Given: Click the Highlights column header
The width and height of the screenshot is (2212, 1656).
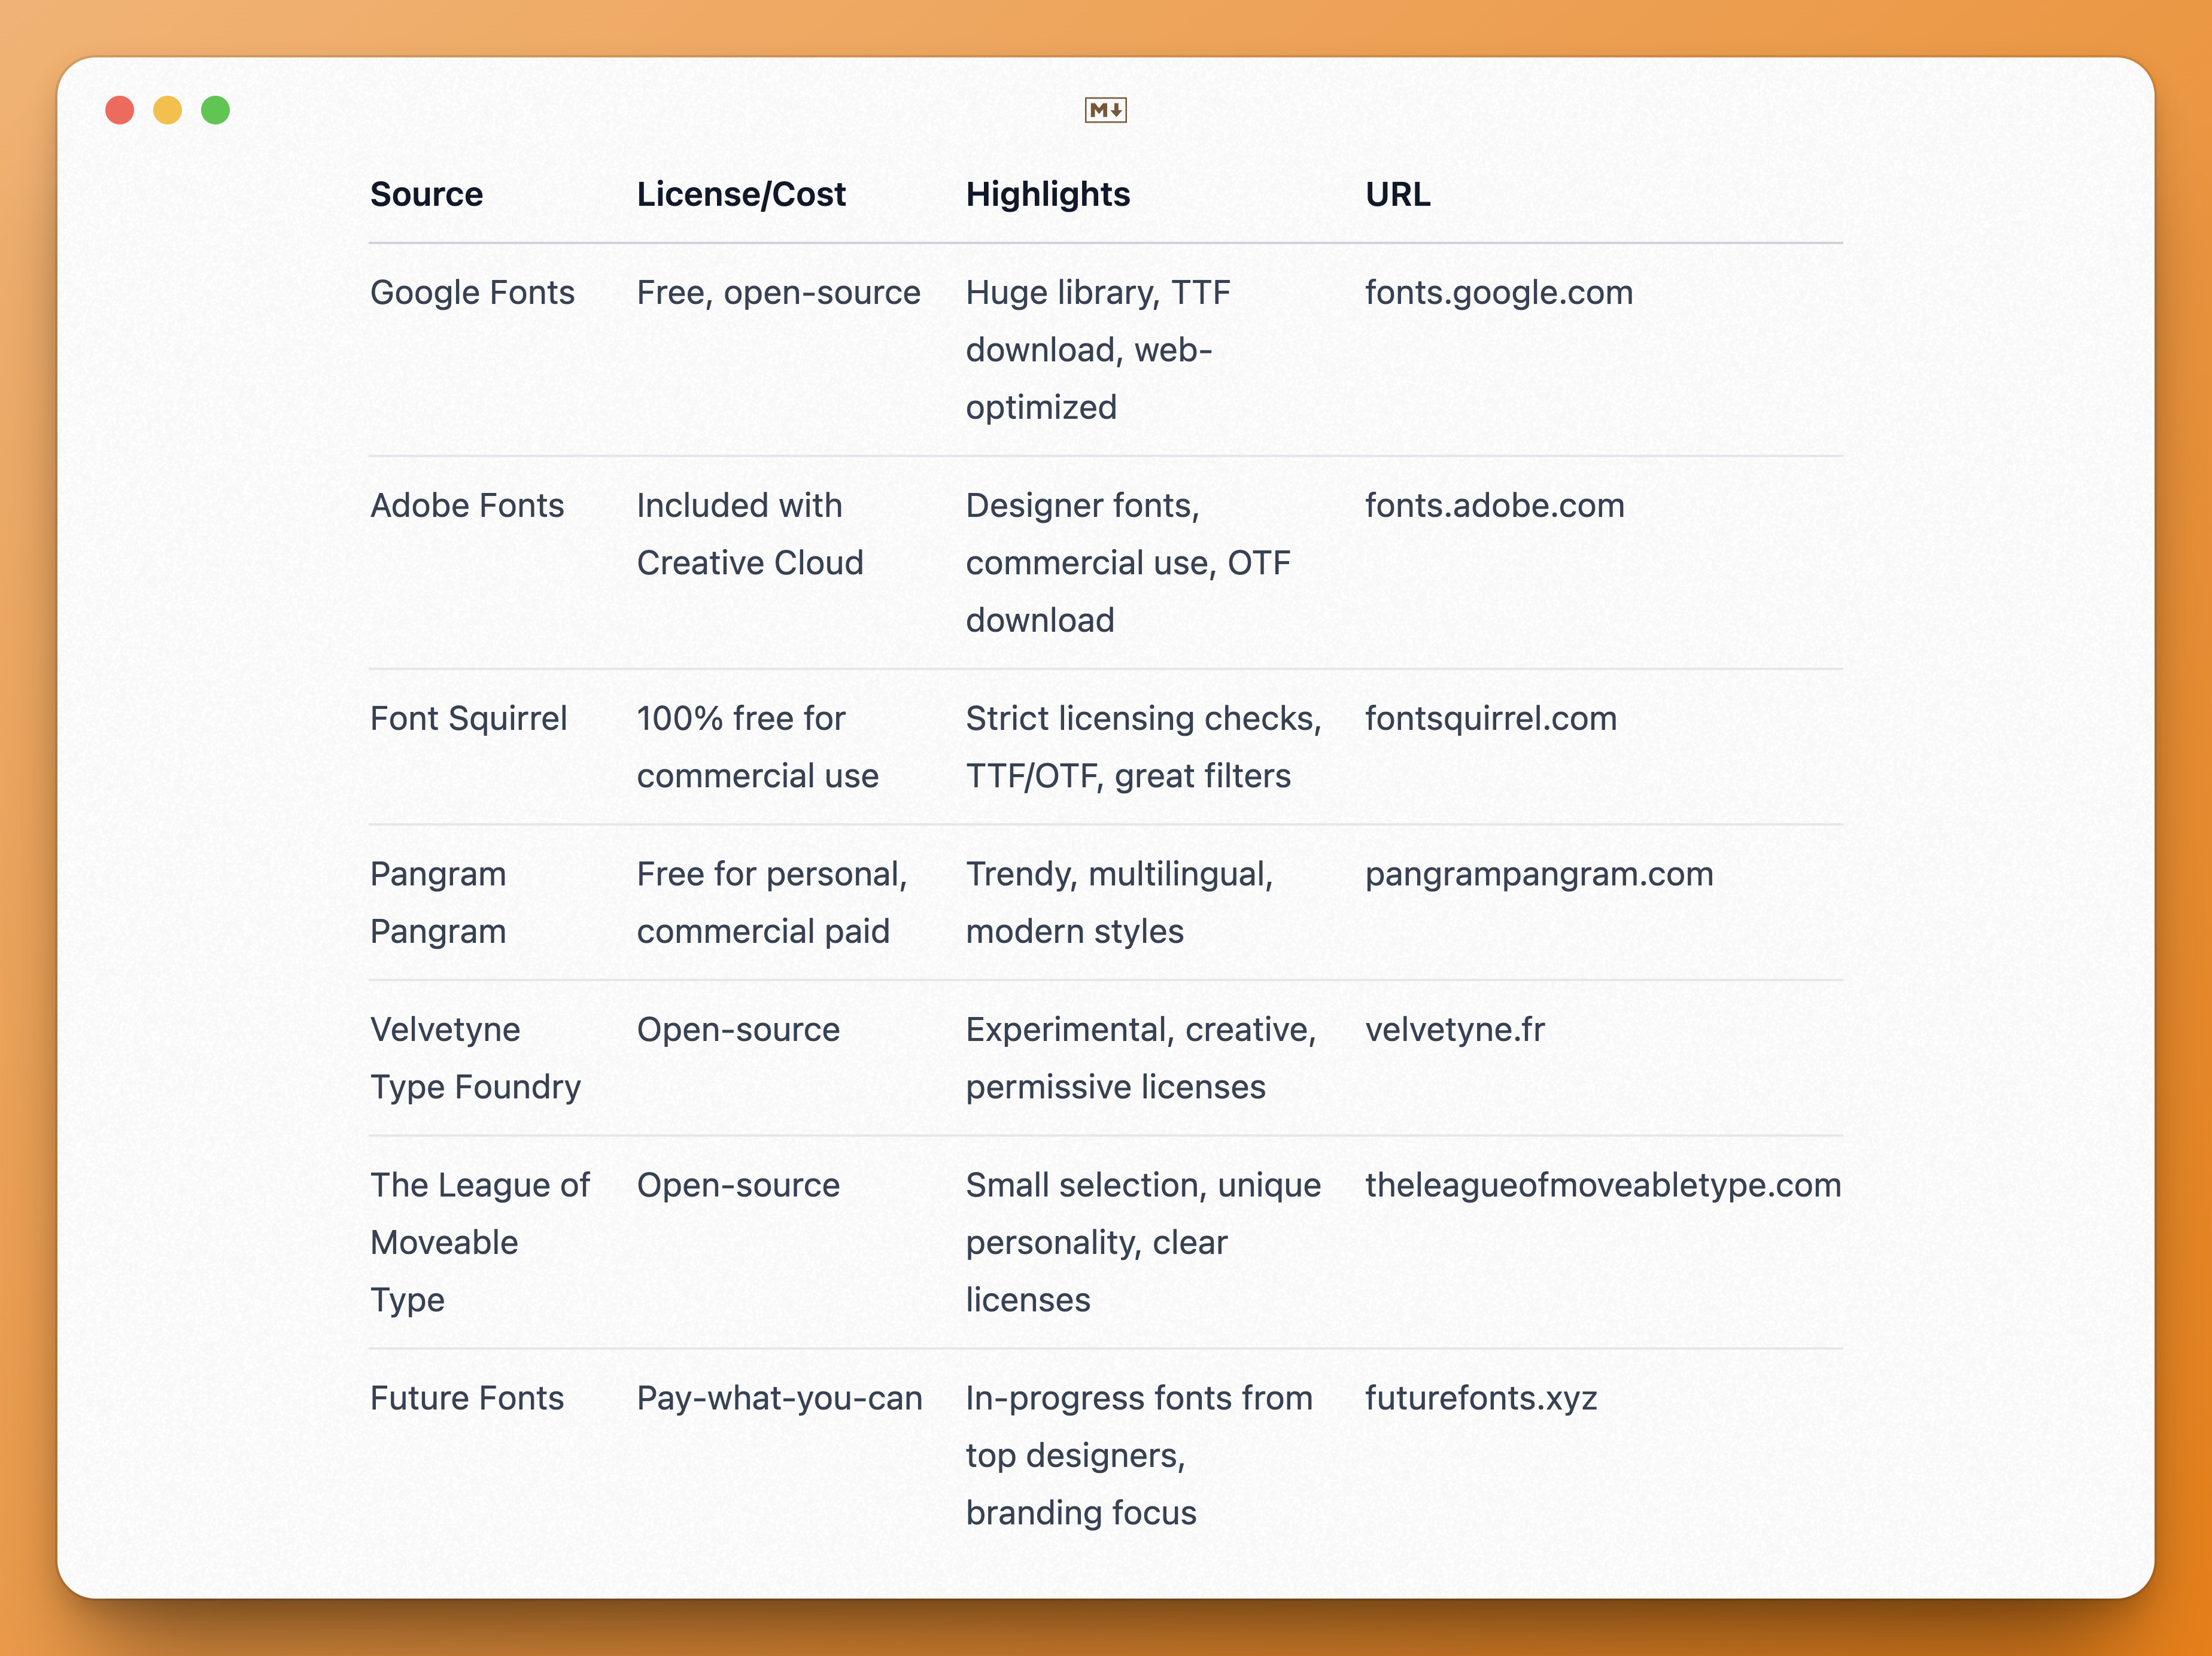Looking at the screenshot, I should 1047,195.
